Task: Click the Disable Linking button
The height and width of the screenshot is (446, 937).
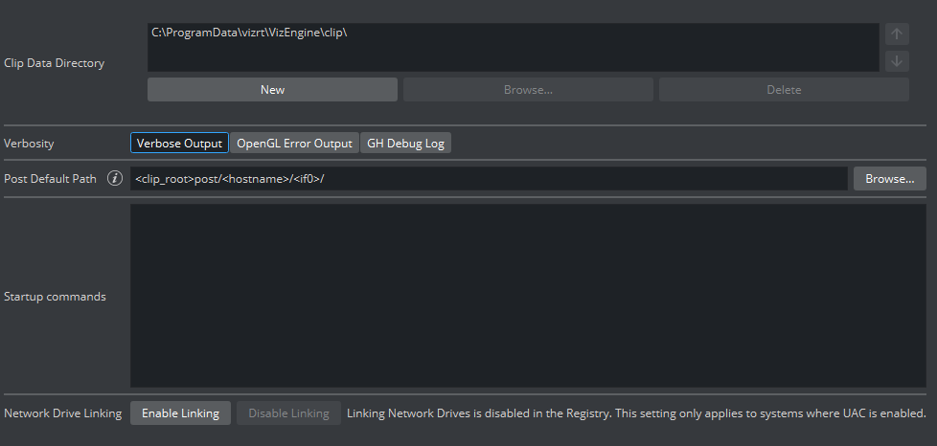Action: click(288, 413)
